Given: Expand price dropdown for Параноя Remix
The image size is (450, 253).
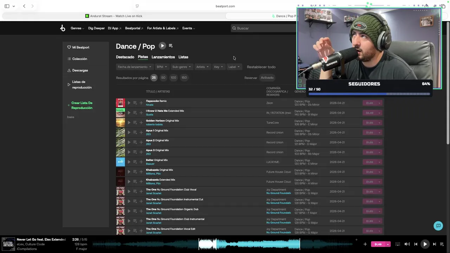Looking at the screenshot, I should pos(379,103).
